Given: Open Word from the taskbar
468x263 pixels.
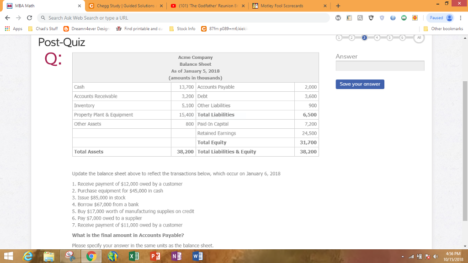Looking at the screenshot, I should [197, 256].
